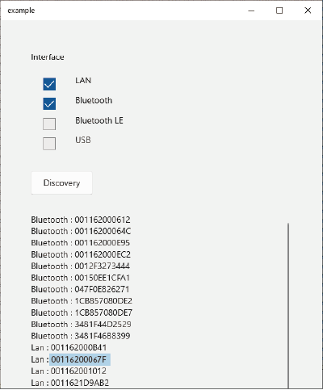Enable the USB checkbox
This screenshot has height=390, width=323.
49,144
